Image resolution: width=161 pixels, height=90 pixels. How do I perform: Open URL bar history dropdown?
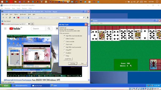point(66,17)
